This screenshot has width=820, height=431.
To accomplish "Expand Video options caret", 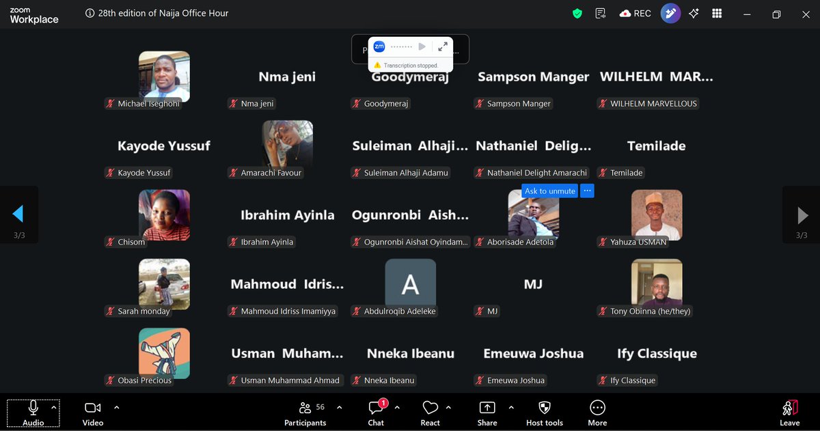I will tap(116, 407).
